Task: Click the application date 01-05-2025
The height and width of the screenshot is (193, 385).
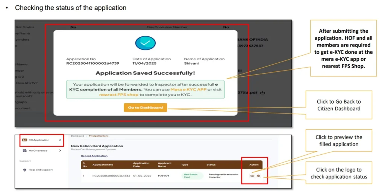Action: [x=142, y=176]
